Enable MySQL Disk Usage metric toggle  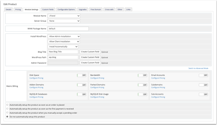click(143, 94)
